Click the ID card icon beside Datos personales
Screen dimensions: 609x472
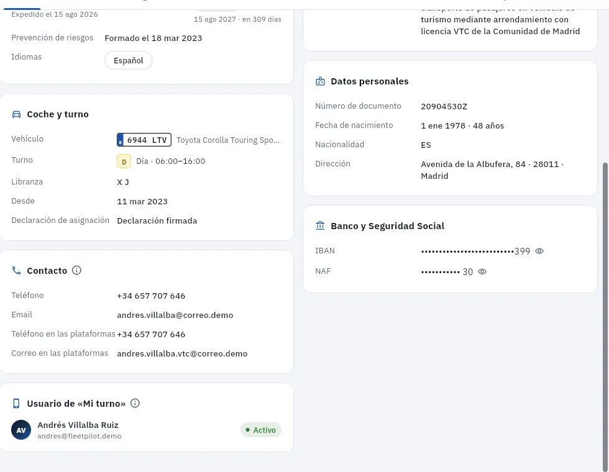pos(320,81)
